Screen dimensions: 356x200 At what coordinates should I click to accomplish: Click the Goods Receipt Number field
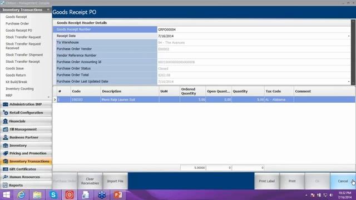point(254,29)
